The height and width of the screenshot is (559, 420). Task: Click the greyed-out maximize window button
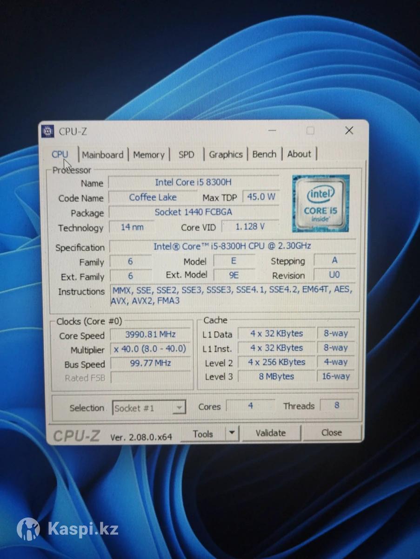click(310, 131)
